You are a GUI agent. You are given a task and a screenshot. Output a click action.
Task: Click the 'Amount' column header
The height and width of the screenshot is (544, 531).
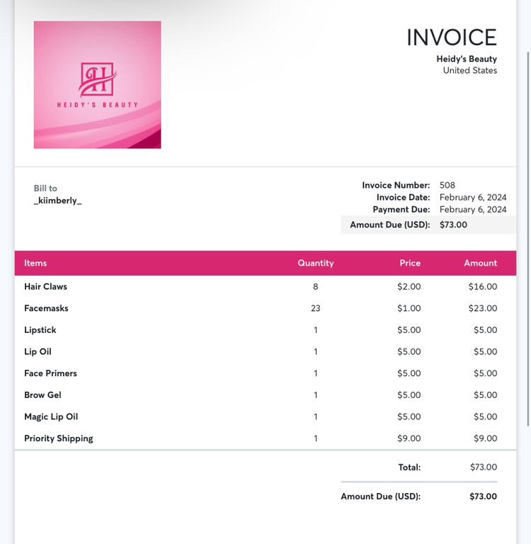(x=480, y=263)
